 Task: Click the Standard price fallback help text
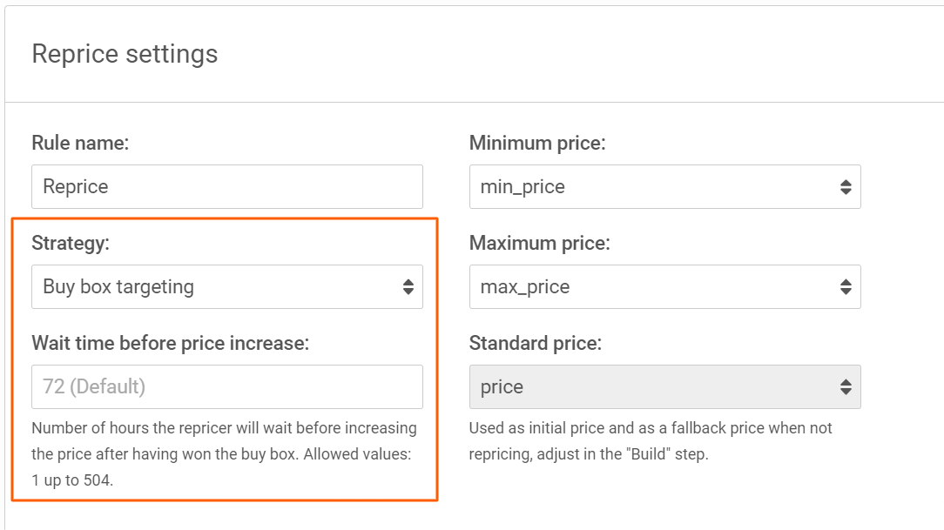click(650, 441)
